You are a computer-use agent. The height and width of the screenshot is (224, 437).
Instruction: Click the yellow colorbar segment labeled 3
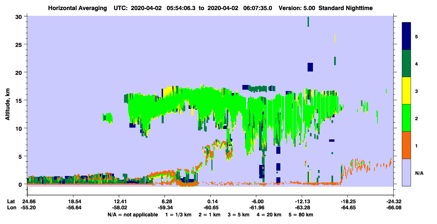(406, 91)
